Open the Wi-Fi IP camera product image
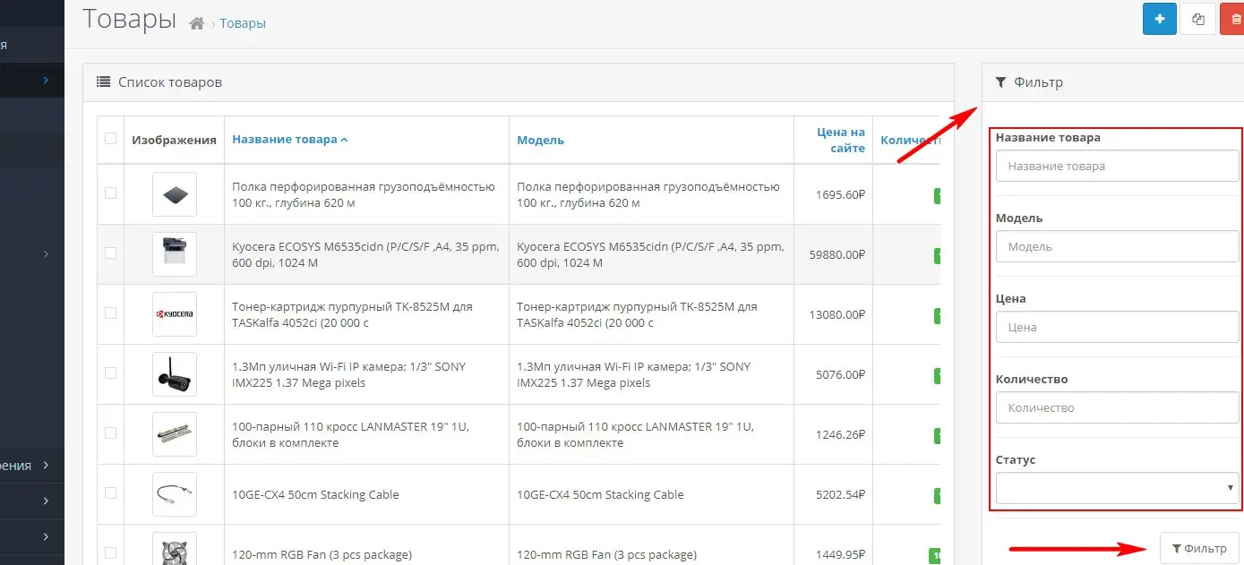The width and height of the screenshot is (1244, 565). click(175, 374)
